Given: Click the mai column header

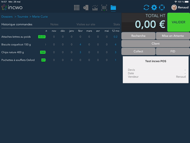Looking at the screenshot, I should pyautogui.click(x=107, y=31).
